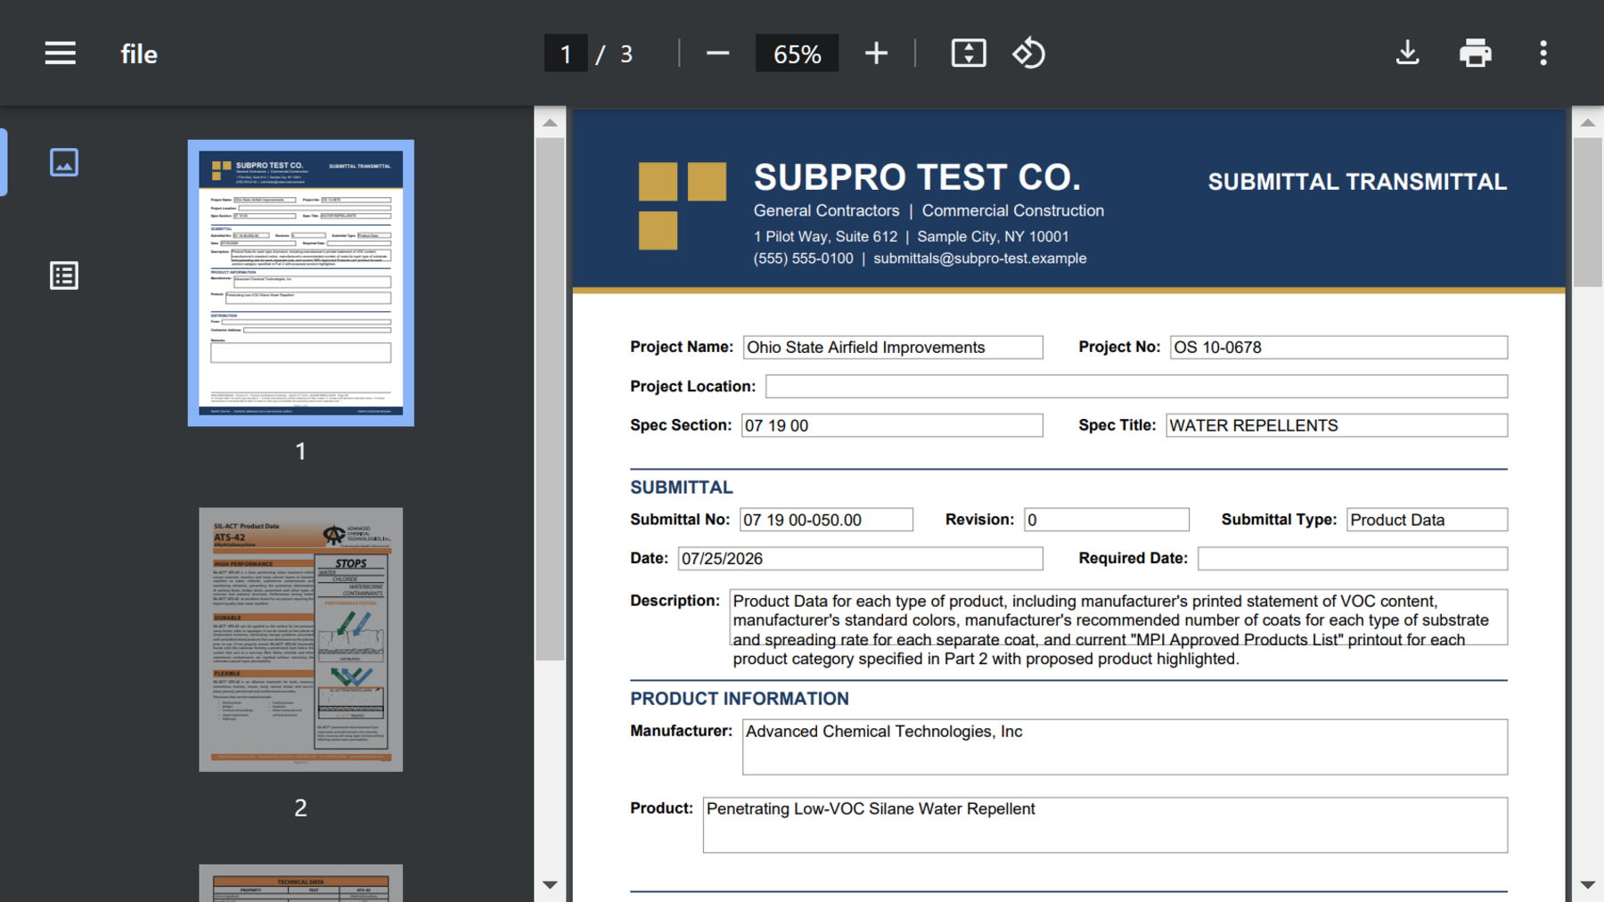Click the empty Required Date field
The width and height of the screenshot is (1604, 902).
(1353, 559)
